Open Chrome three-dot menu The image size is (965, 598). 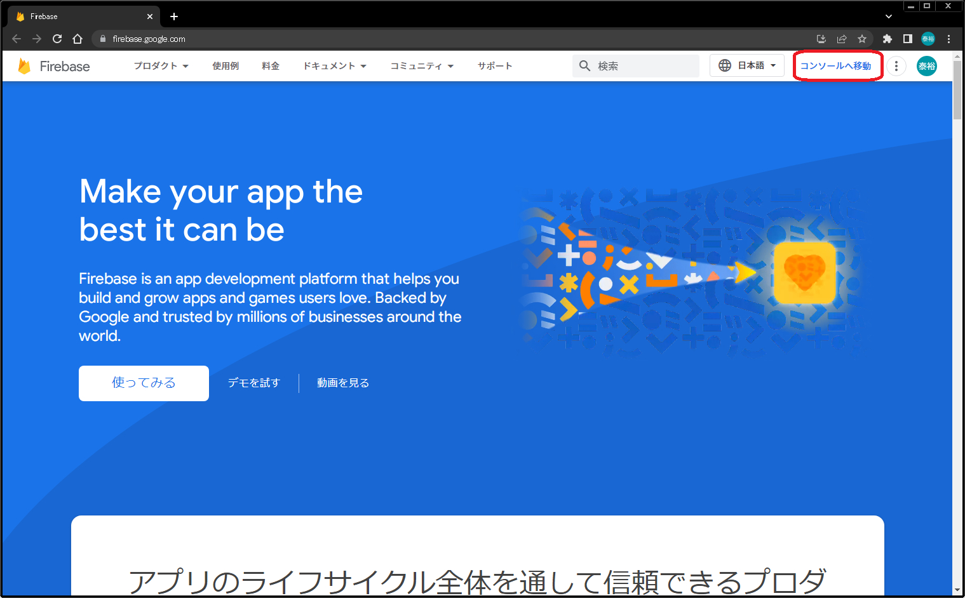[949, 39]
